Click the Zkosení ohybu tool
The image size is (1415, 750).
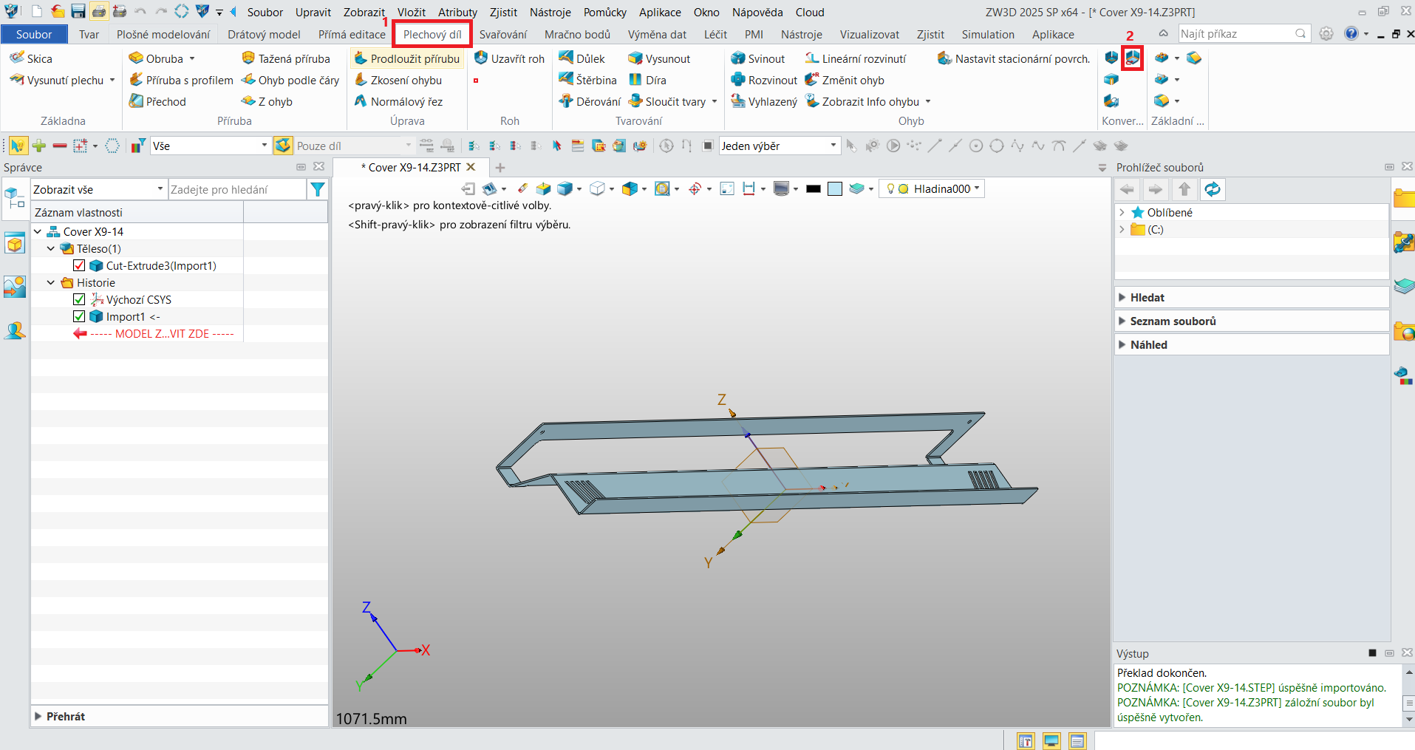[398, 80]
